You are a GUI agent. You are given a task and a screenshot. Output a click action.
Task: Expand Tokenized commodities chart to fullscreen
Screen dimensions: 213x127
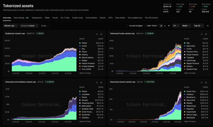coord(97,83)
